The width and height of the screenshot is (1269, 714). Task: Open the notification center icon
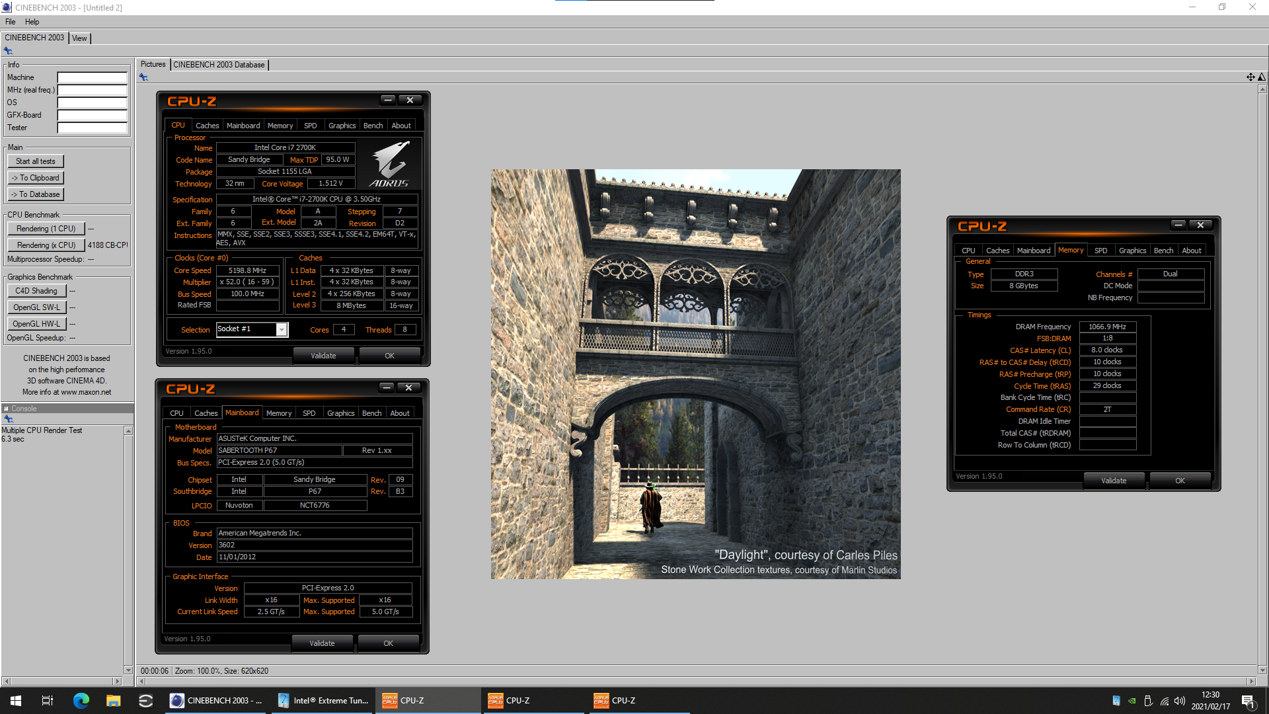[x=1248, y=701]
